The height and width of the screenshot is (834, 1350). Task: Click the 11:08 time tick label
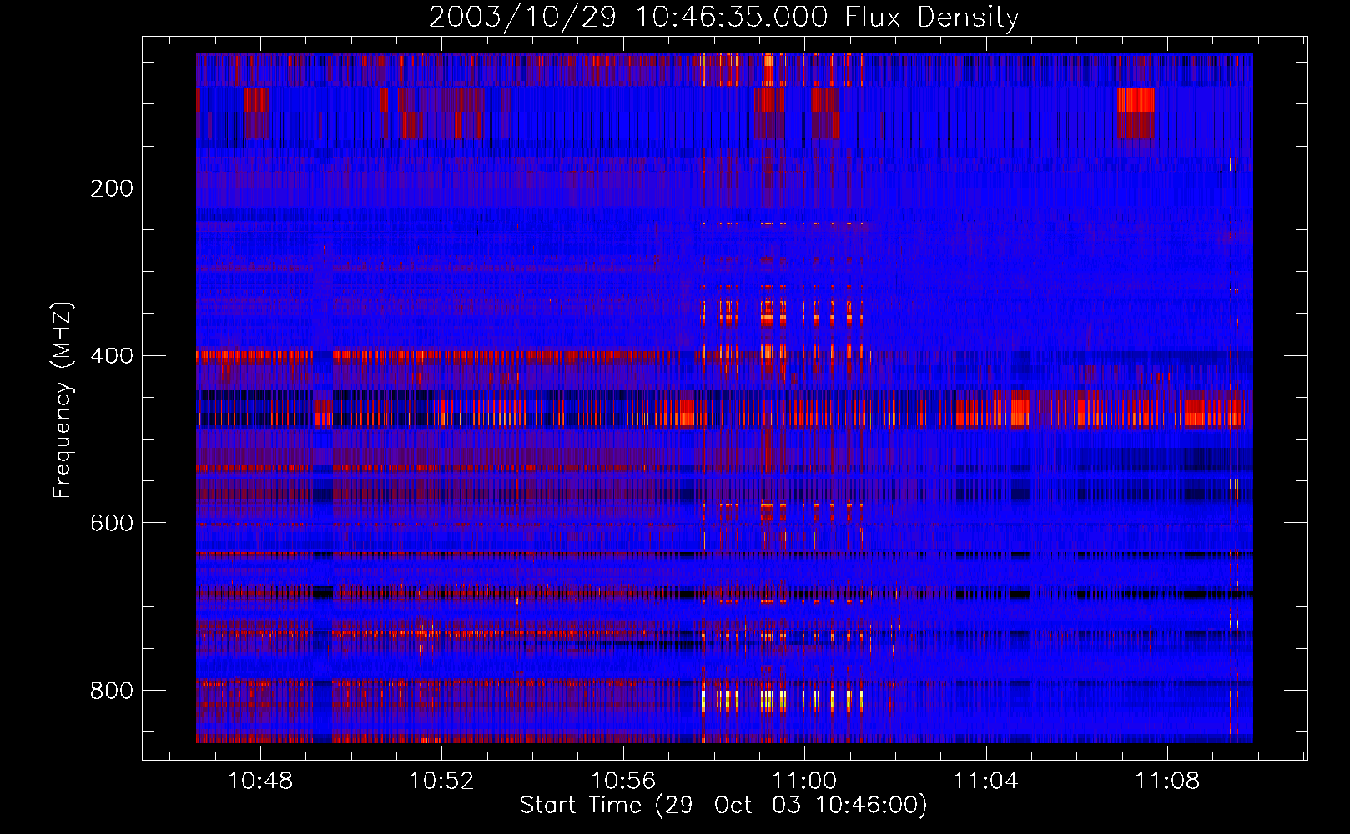pos(1166,781)
